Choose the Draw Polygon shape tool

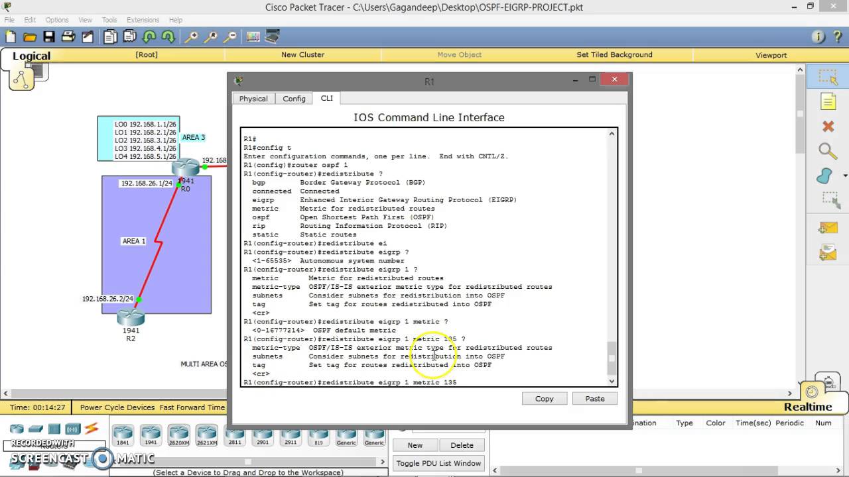pyautogui.click(x=824, y=176)
